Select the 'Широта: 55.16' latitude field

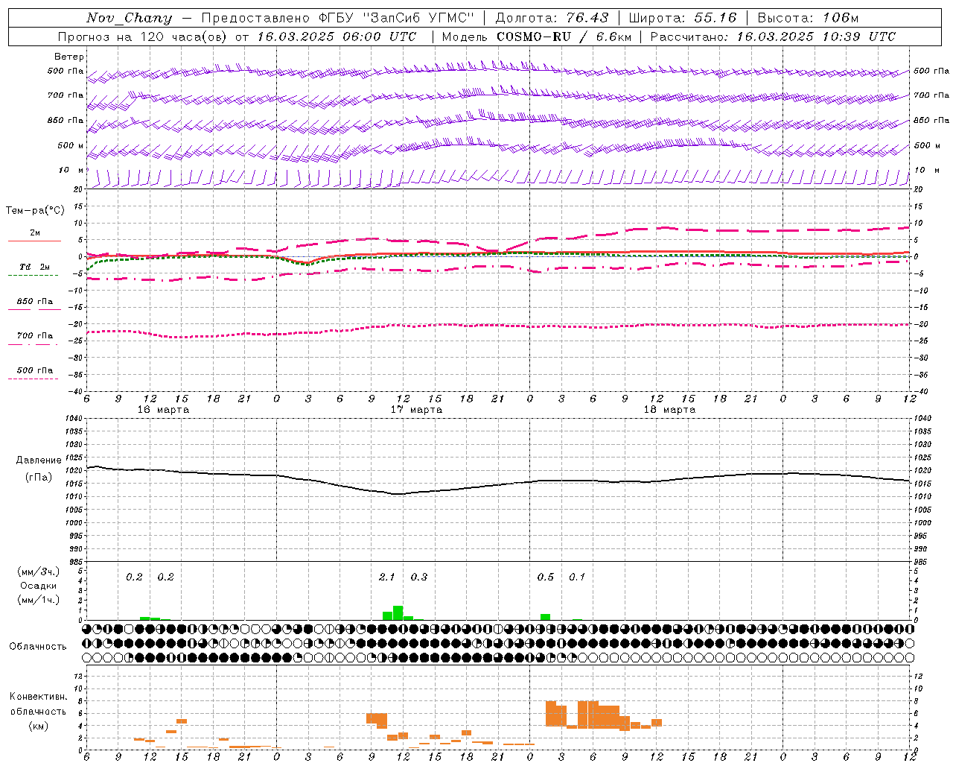coord(683,18)
